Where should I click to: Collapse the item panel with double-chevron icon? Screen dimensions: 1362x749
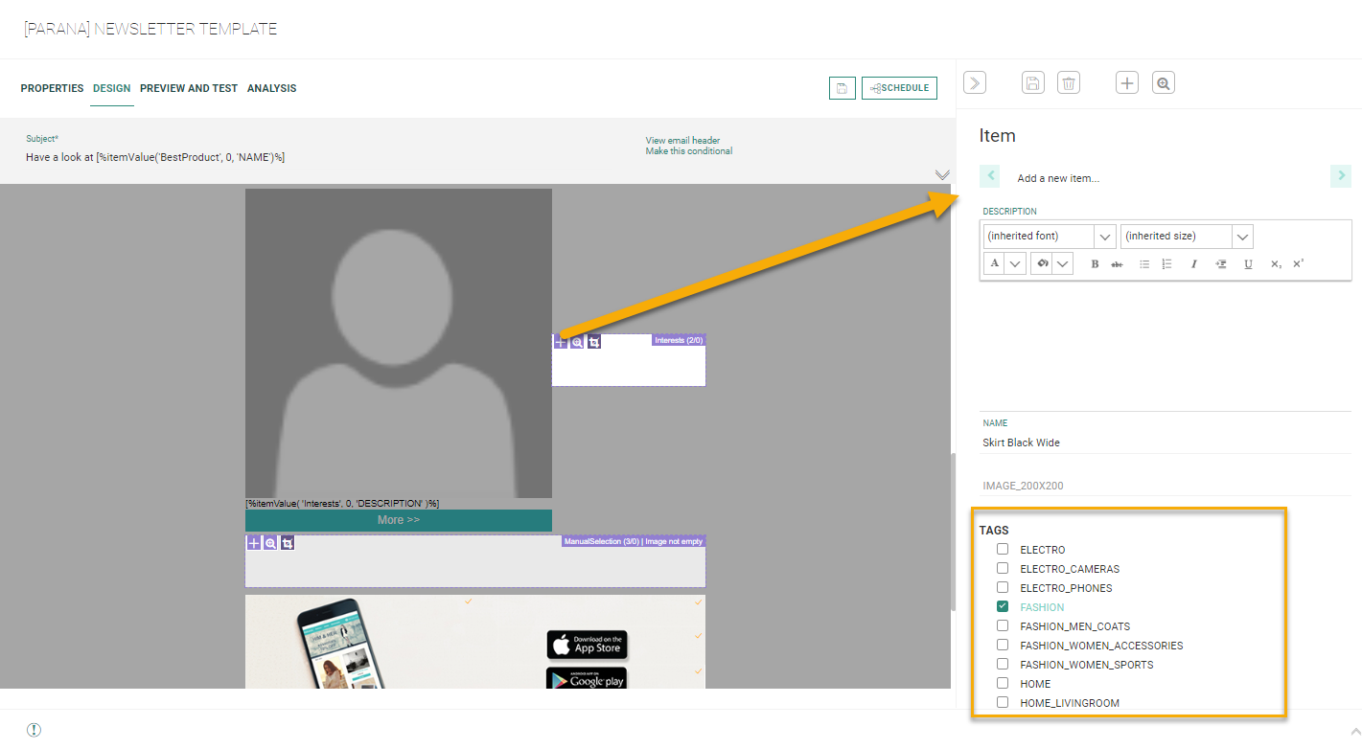pos(974,83)
